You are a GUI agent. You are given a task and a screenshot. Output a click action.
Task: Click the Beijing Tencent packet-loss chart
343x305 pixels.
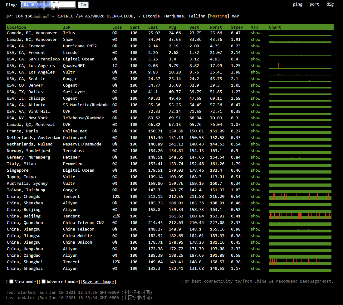pos(300,216)
